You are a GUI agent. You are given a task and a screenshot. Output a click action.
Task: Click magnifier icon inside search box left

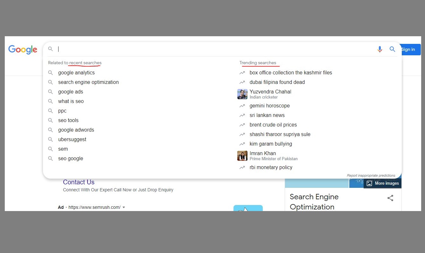(x=51, y=49)
